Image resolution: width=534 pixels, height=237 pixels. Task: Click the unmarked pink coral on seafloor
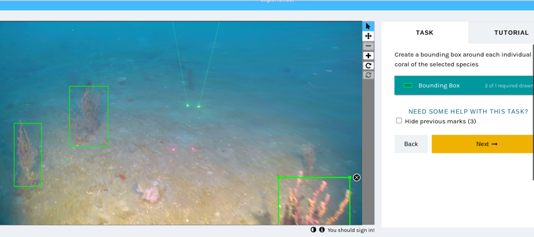151,193
